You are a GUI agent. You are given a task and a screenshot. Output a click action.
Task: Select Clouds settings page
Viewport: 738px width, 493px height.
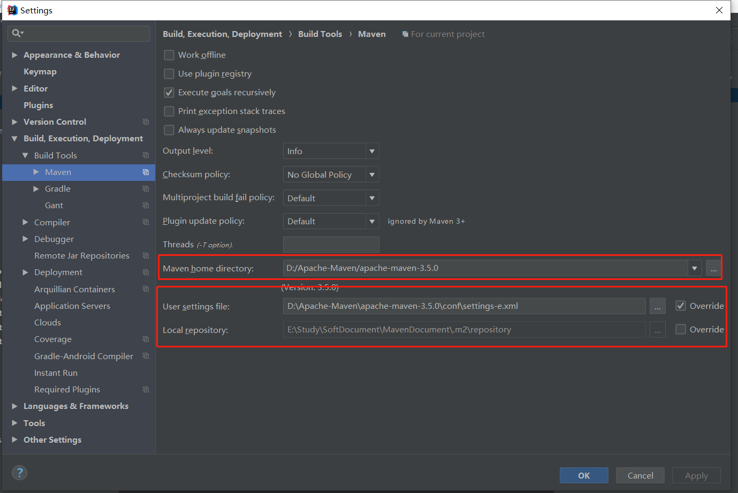tap(48, 323)
